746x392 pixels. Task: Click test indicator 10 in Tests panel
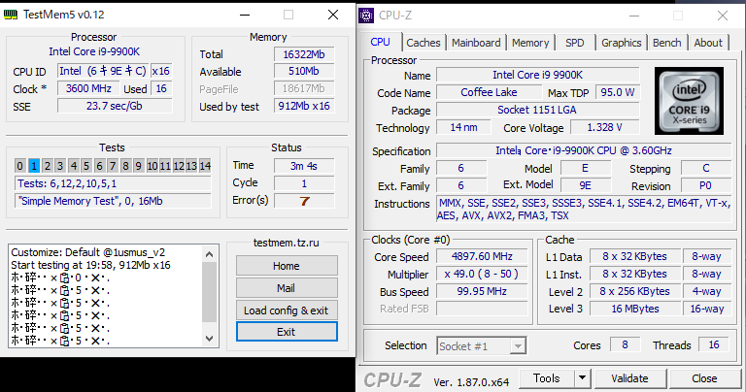click(153, 166)
